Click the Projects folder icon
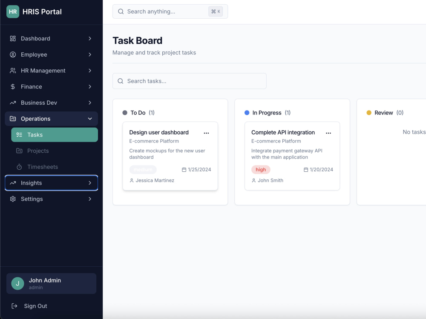 19,151
